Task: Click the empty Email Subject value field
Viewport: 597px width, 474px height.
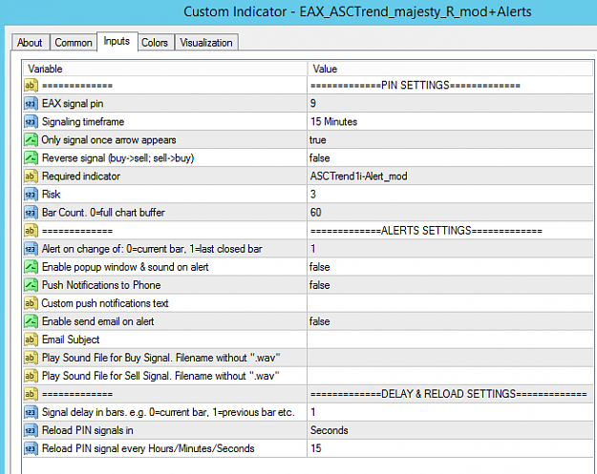Action: click(x=450, y=340)
